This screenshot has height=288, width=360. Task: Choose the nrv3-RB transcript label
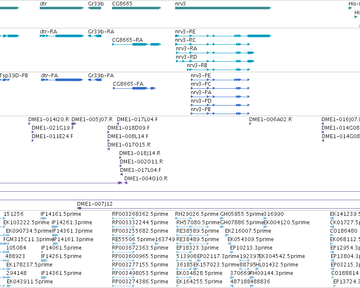(197, 65)
